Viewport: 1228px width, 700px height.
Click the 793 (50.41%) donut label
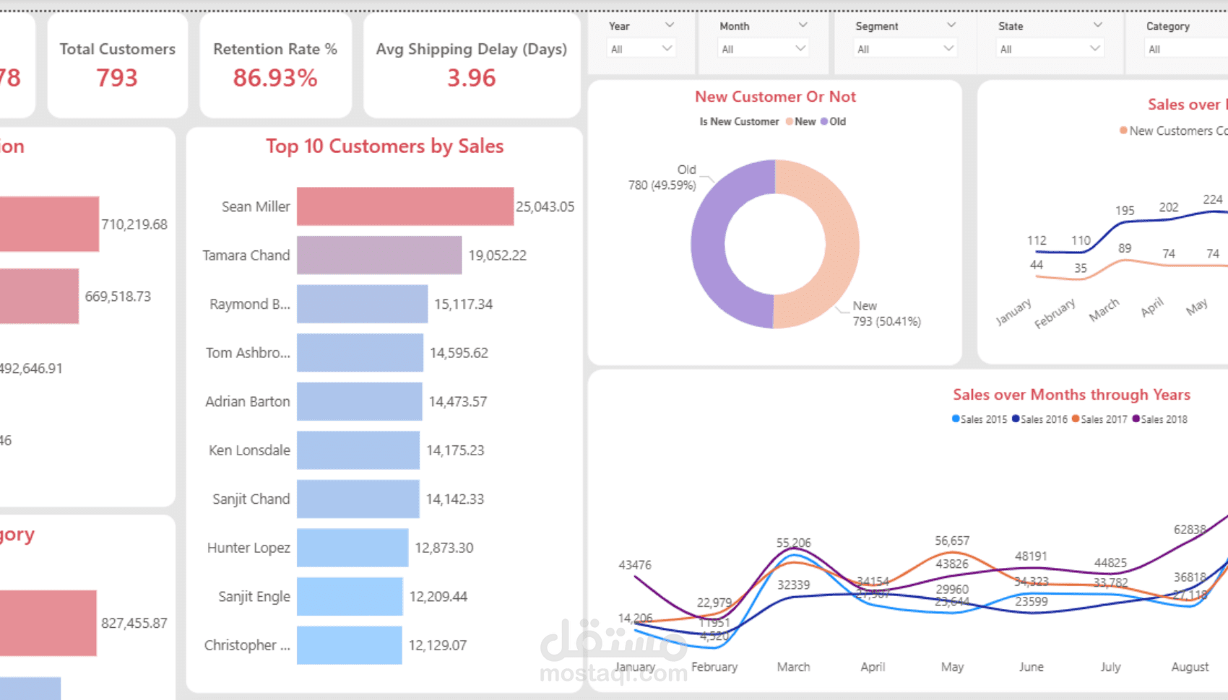coord(886,322)
